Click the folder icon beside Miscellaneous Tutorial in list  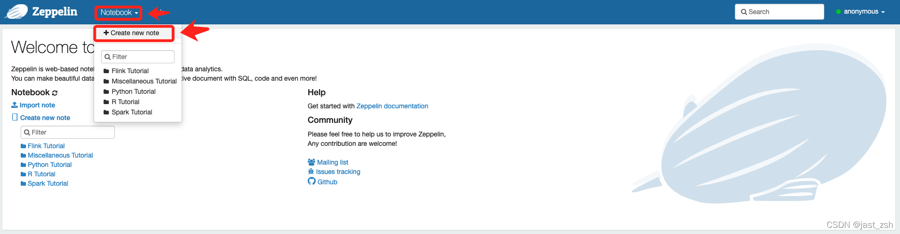(24, 156)
